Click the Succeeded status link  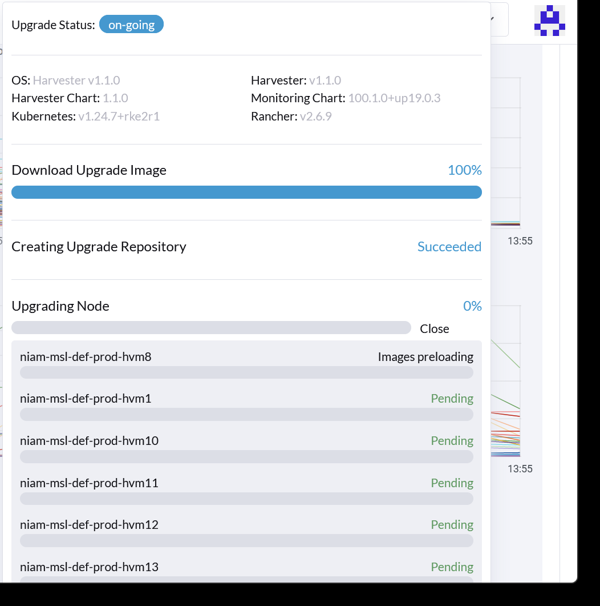click(x=449, y=246)
